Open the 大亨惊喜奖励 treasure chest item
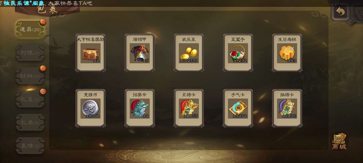This screenshot has height=163, width=363. coord(90,53)
